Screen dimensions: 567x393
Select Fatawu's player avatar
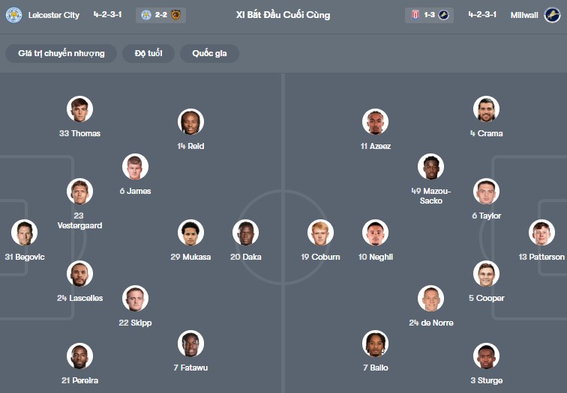click(x=190, y=344)
